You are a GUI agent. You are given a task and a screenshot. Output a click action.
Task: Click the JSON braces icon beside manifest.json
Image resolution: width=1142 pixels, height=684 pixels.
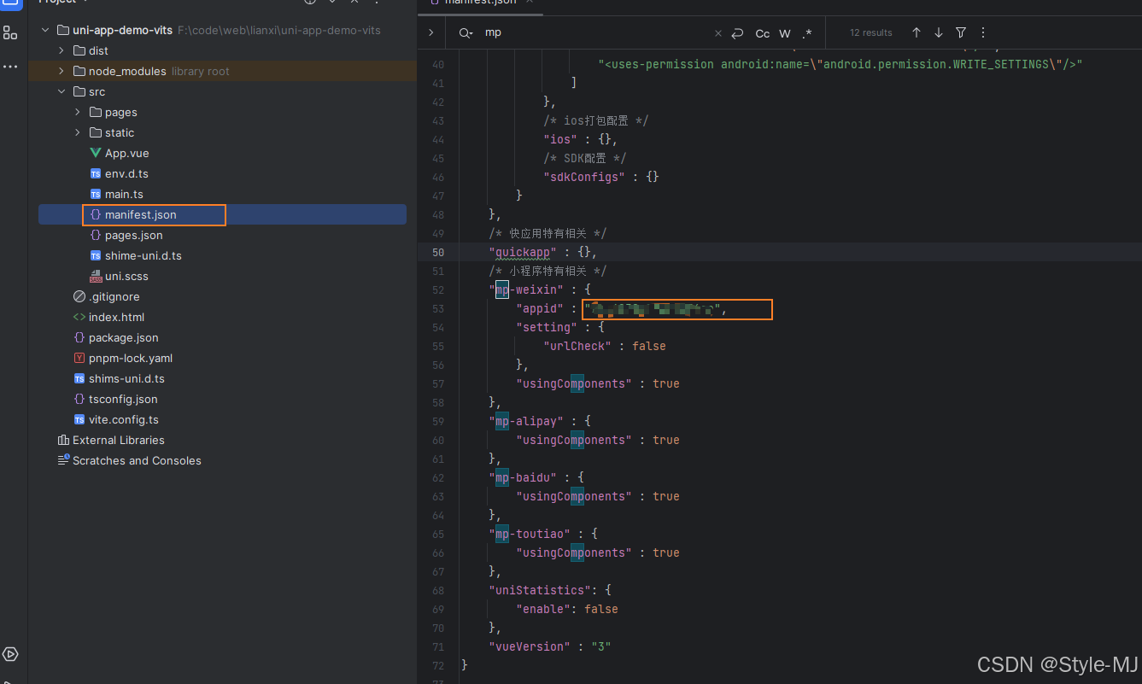[96, 214]
